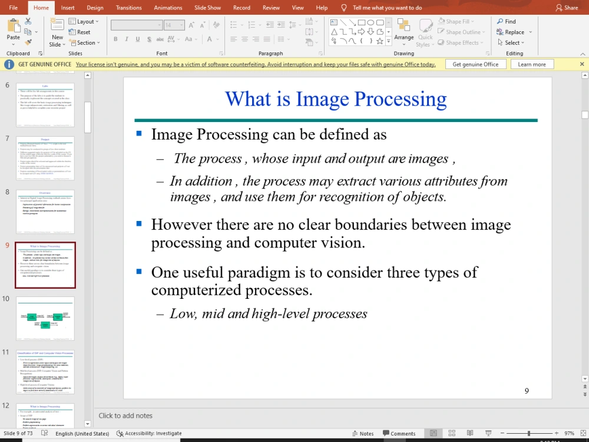
Task: Click the Center text alignment icon
Action: pos(244,39)
